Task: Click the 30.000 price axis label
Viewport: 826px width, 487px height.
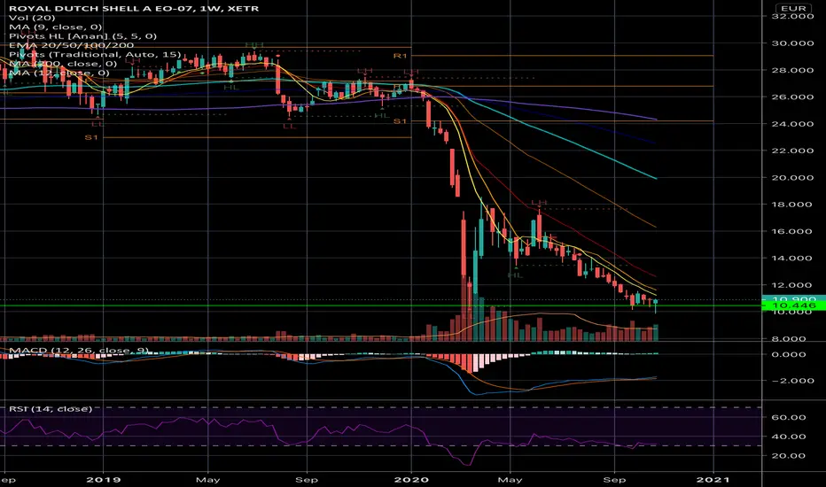Action: 793,43
